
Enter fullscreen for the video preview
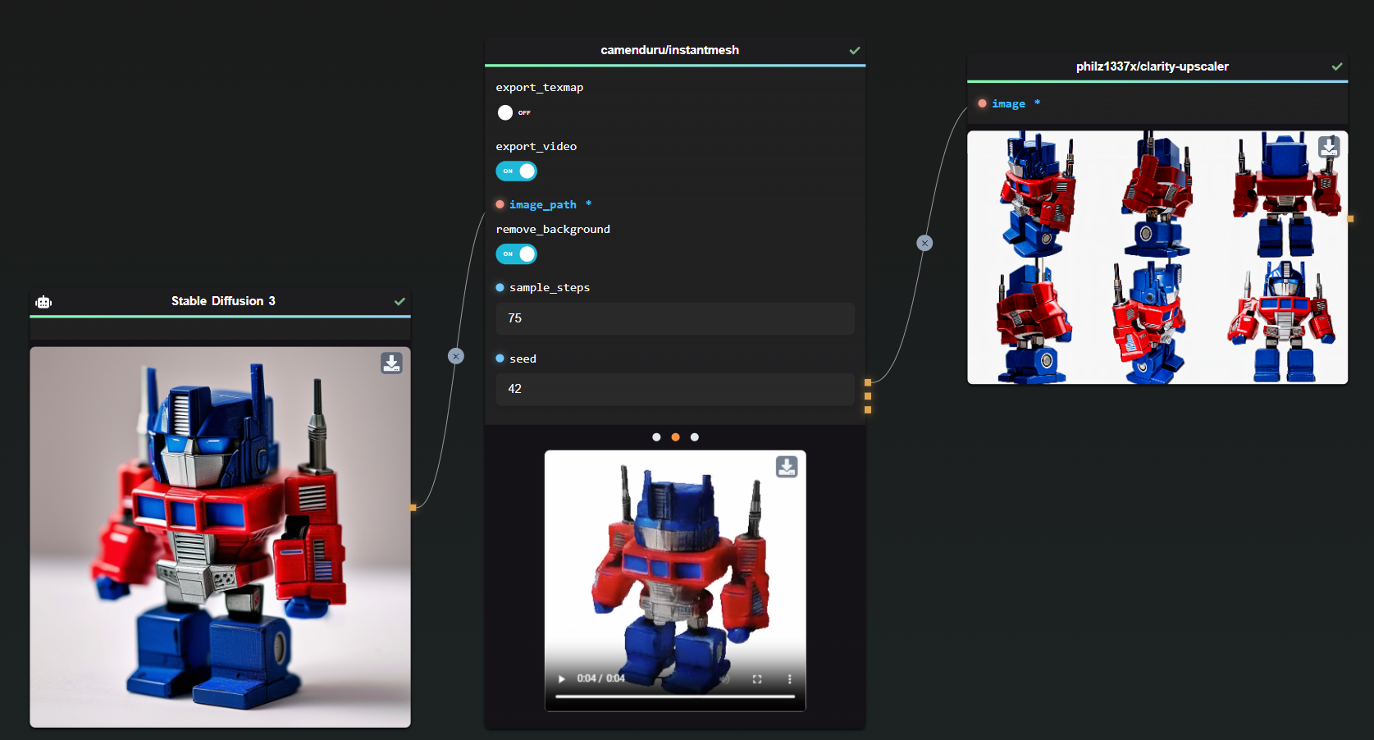pyautogui.click(x=757, y=679)
